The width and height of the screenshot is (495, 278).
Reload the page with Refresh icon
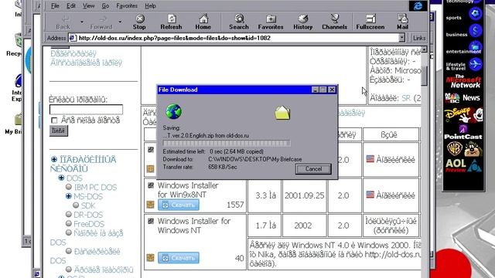(x=171, y=22)
